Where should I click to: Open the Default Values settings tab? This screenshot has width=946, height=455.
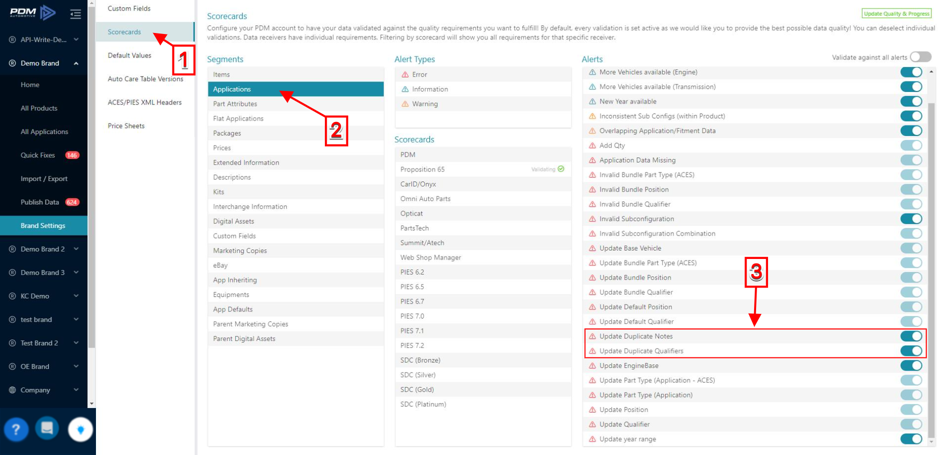145,55
